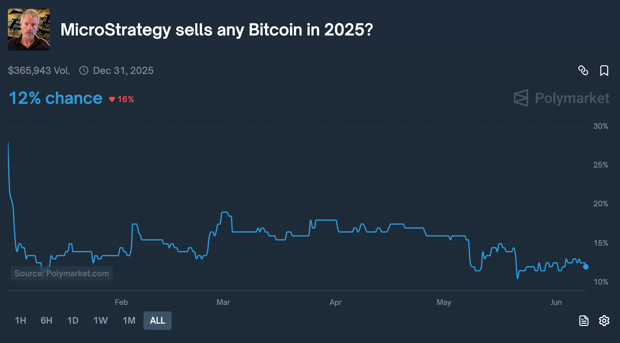This screenshot has height=343, width=620.
Task: Open the Source: Polymarket.com attribution
Action: 62,273
